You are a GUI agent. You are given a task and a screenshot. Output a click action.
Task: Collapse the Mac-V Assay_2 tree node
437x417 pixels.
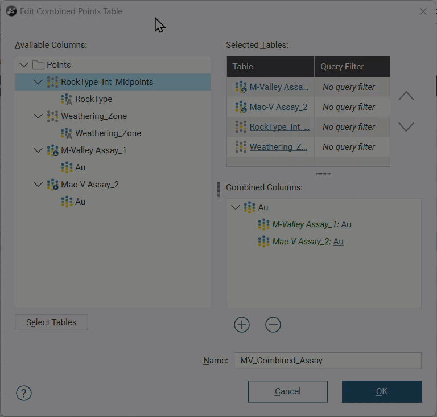tap(38, 185)
